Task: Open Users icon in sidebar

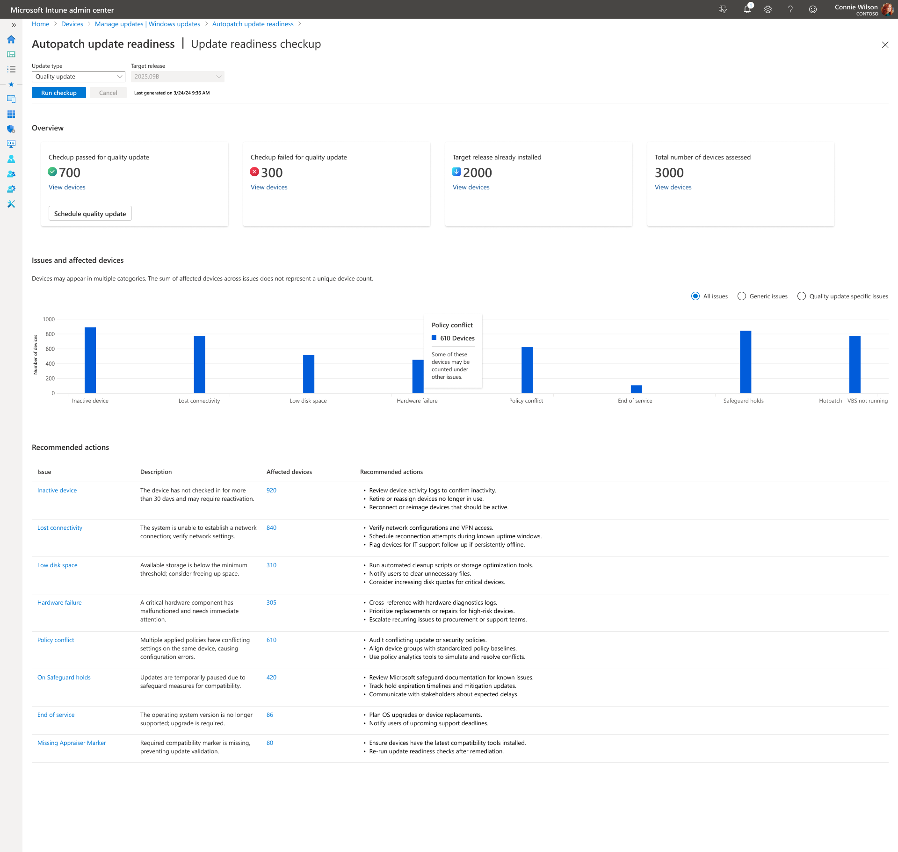Action: [11, 159]
